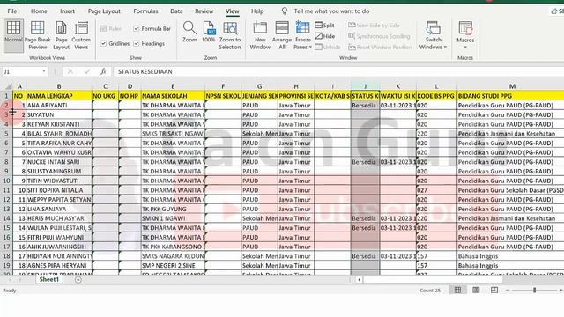Click Zoom to Selection
Screen dimensions: 564x317
(230, 35)
